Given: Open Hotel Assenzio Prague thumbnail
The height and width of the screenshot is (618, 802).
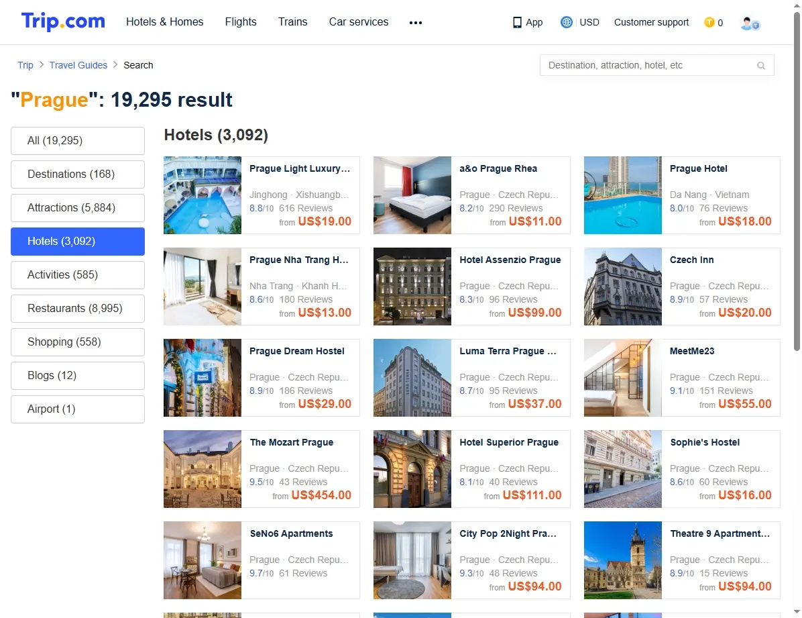Looking at the screenshot, I should (412, 287).
